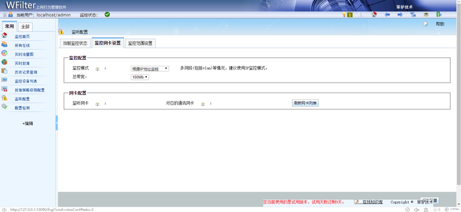
Task: Click the green logout door icon
Action: [x=439, y=15]
